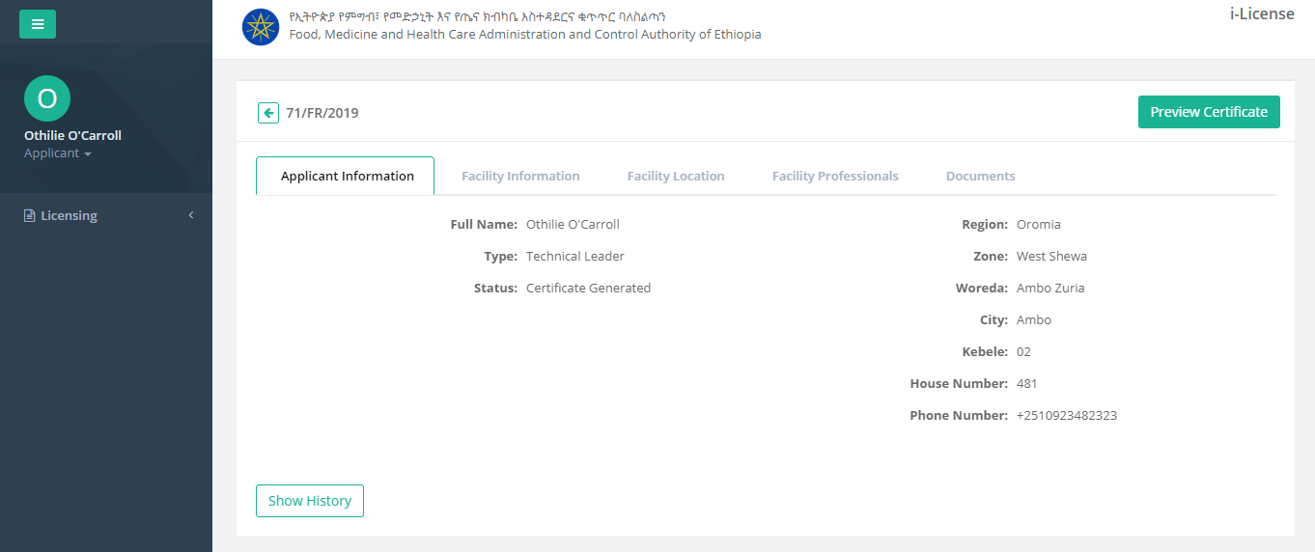Open the Facility Location tab
The image size is (1315, 552).
[676, 176]
